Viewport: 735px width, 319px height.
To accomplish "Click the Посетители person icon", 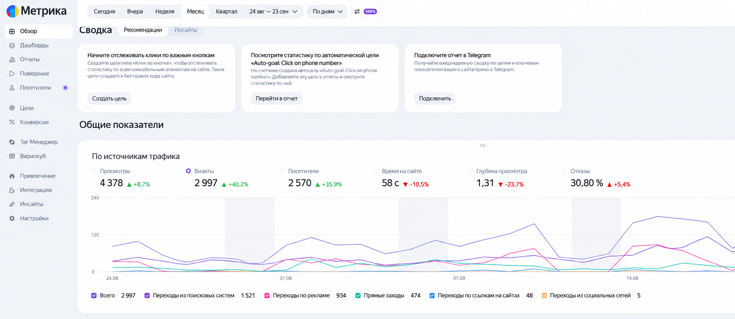I will [x=12, y=88].
